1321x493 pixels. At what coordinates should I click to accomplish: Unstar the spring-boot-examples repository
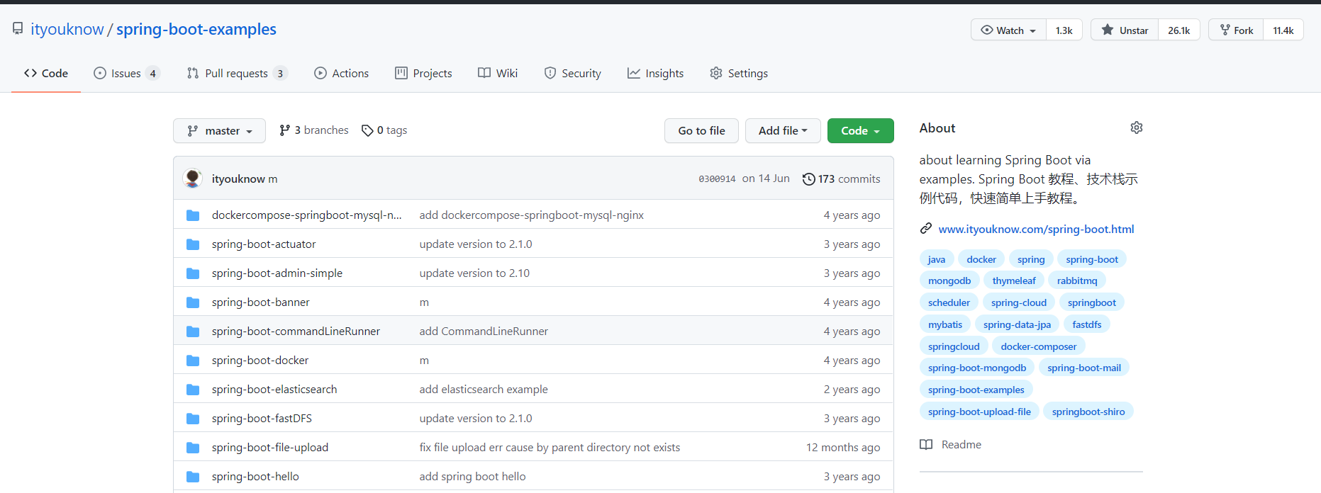click(1125, 30)
